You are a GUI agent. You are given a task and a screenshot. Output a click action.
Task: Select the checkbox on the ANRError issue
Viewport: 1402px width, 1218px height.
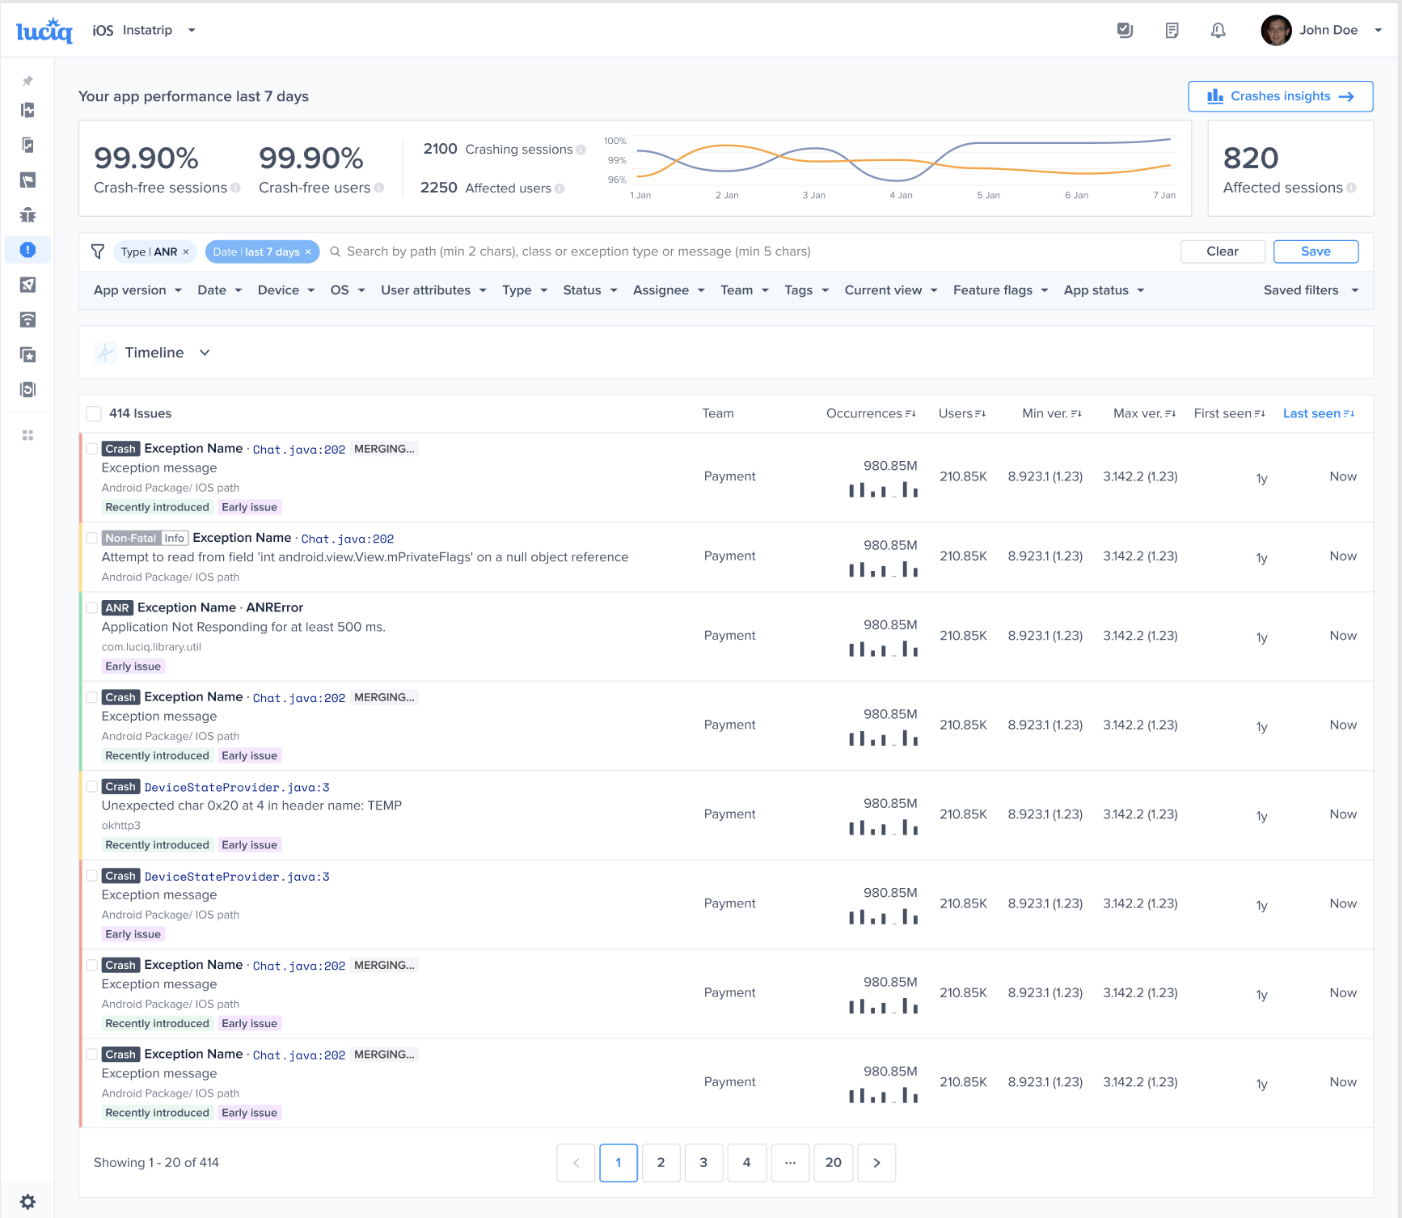[92, 607]
